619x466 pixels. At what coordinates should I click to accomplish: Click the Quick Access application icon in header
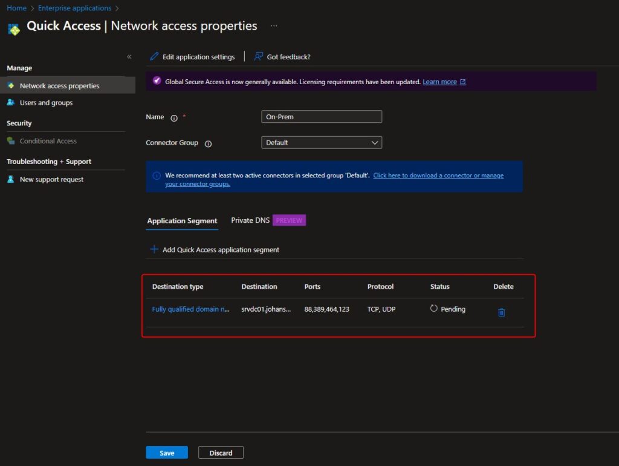coord(14,29)
